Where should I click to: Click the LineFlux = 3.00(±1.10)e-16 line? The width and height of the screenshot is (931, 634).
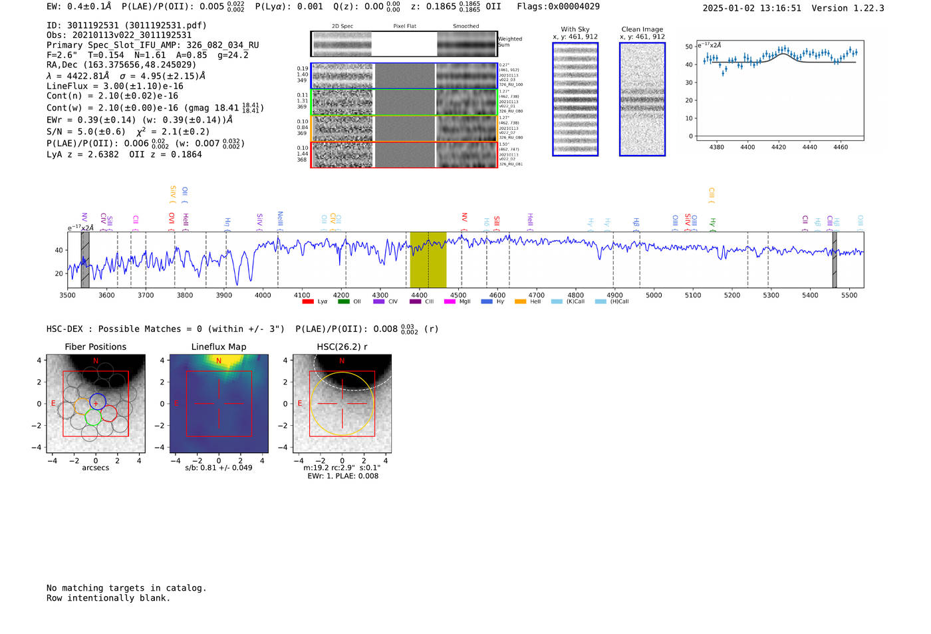[x=115, y=86]
